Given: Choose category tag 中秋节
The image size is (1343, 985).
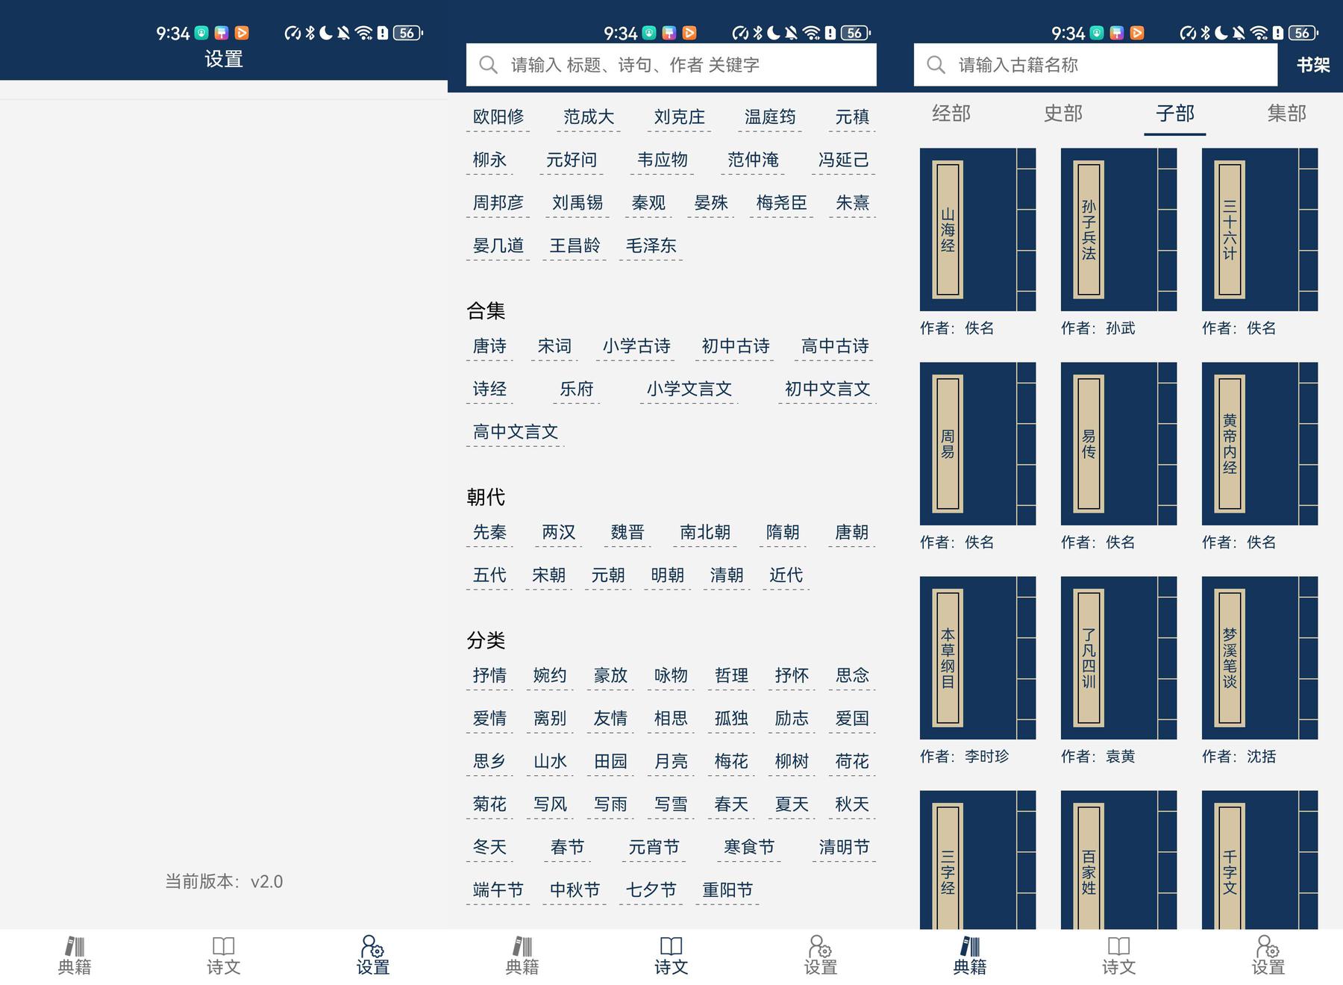Looking at the screenshot, I should [x=575, y=890].
